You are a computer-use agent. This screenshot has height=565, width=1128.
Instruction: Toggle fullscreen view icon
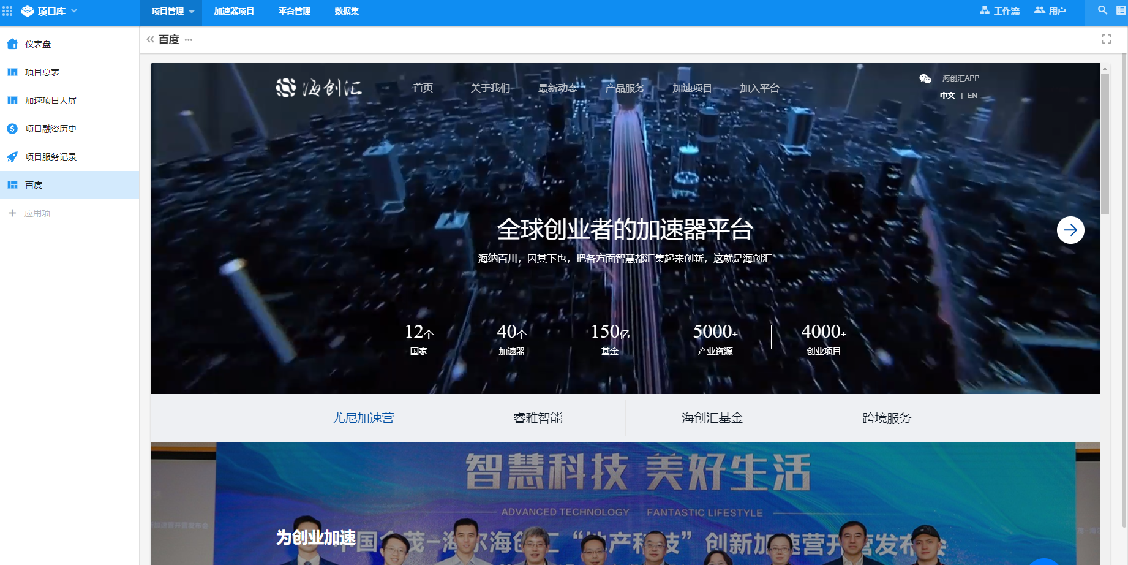(1106, 39)
